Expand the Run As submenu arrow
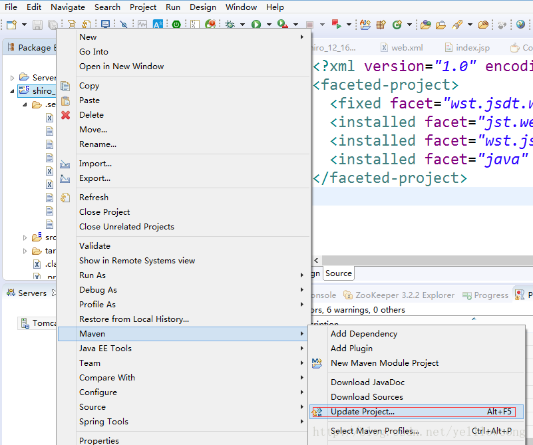This screenshot has width=533, height=445. point(302,275)
